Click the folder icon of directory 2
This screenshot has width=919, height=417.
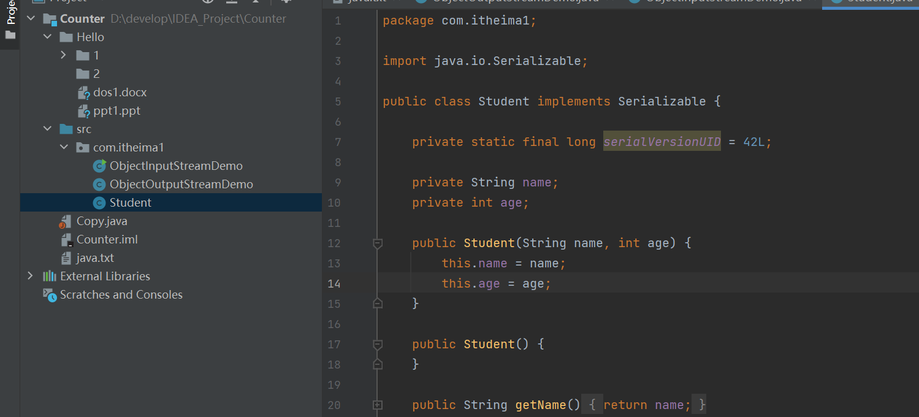point(83,74)
